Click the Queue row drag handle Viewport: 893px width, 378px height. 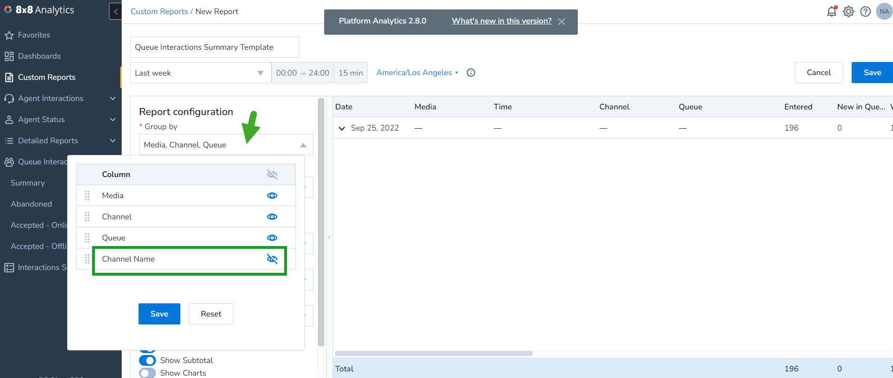pyautogui.click(x=87, y=238)
